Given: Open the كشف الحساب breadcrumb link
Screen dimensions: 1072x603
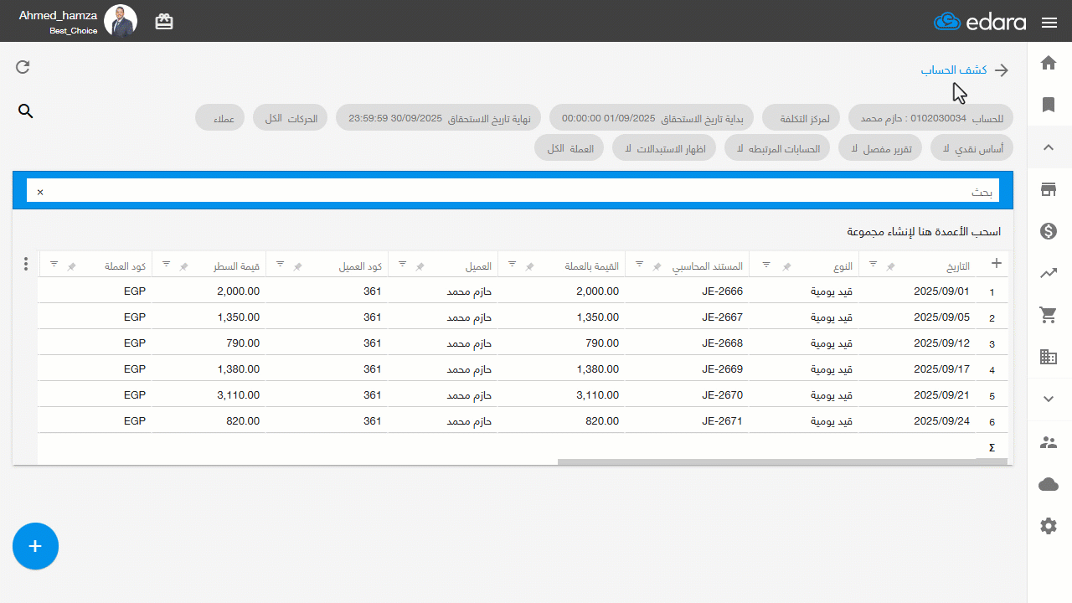Looking at the screenshot, I should pyautogui.click(x=954, y=70).
